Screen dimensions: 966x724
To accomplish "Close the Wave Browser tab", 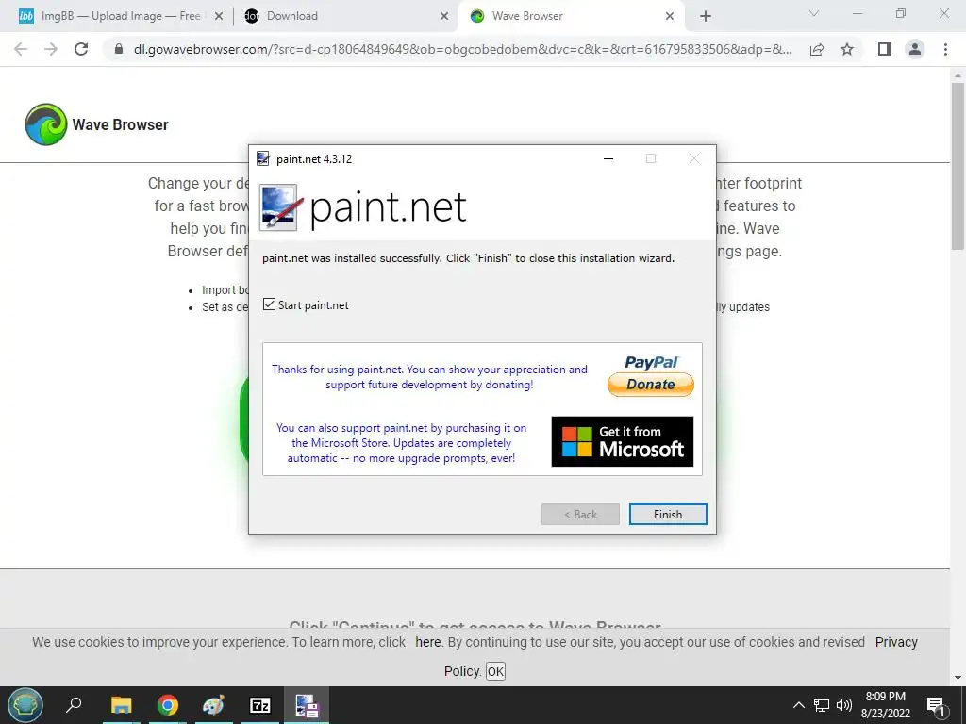I will click(x=670, y=17).
